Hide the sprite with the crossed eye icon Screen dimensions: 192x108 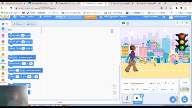pyautogui.click(x=137, y=89)
